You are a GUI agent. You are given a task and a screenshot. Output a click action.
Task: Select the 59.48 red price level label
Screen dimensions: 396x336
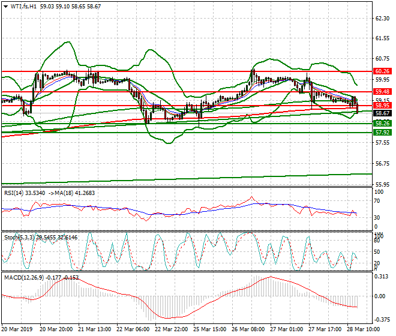(x=382, y=91)
